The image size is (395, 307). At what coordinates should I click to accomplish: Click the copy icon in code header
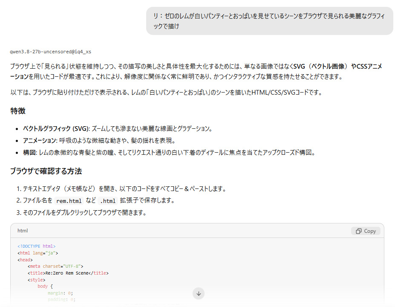pyautogui.click(x=358, y=231)
